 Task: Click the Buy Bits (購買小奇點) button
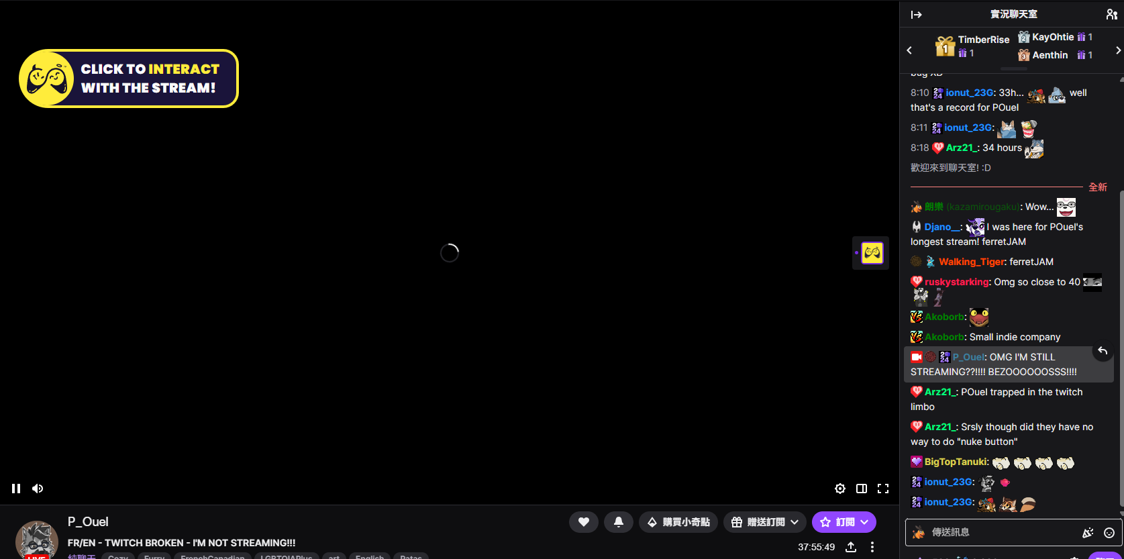(678, 522)
